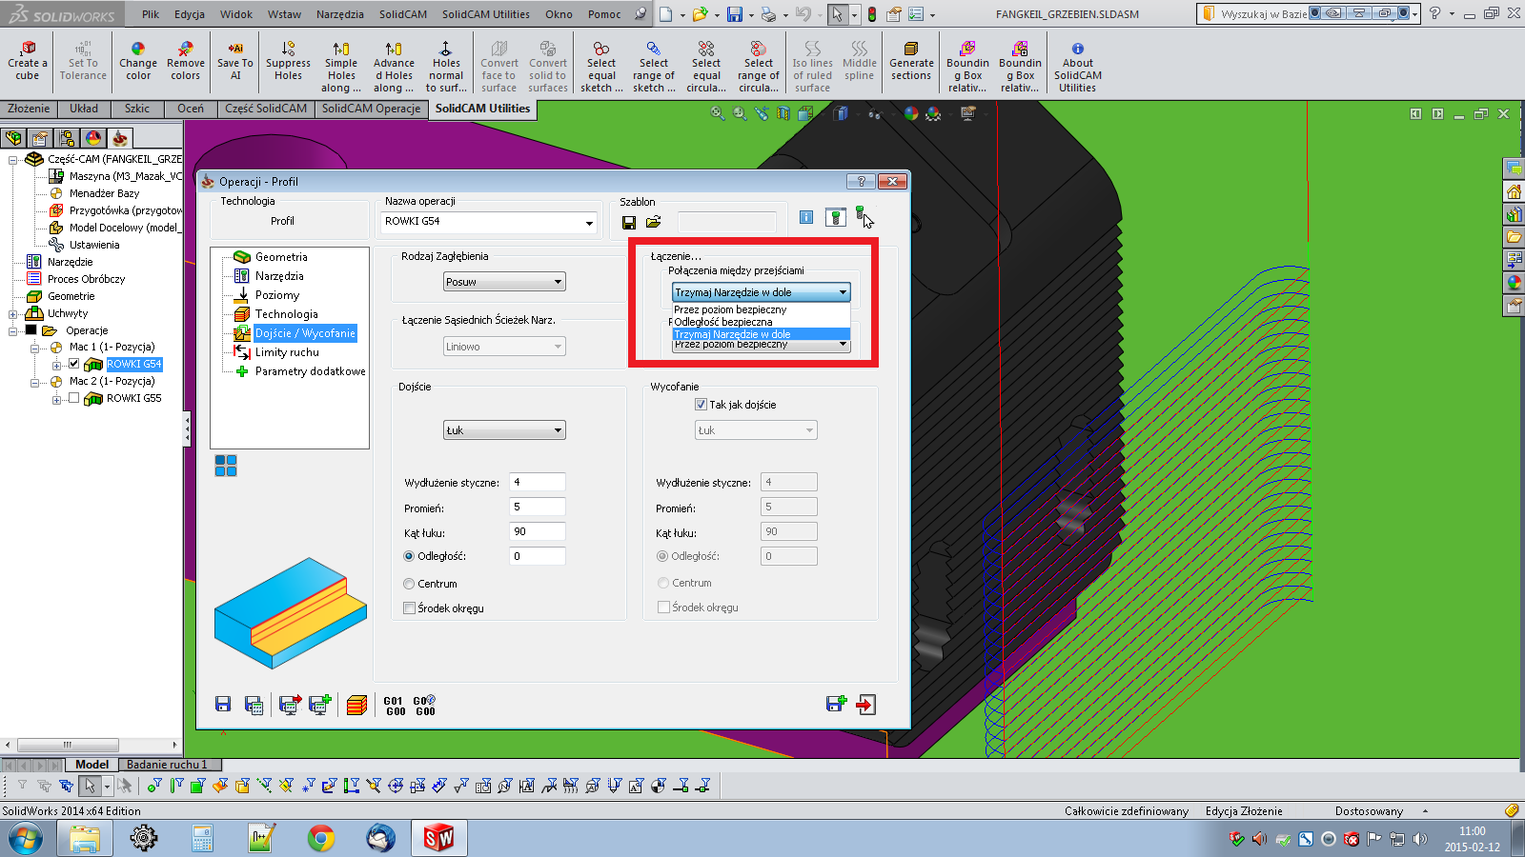Enable Środek okręgu checkbox under Dojście
1525x857 pixels.
[x=409, y=608]
